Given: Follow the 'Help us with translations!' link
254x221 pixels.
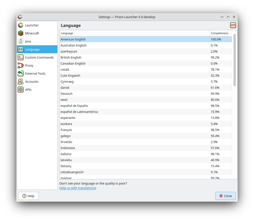Looking at the screenshot, I should [77, 188].
